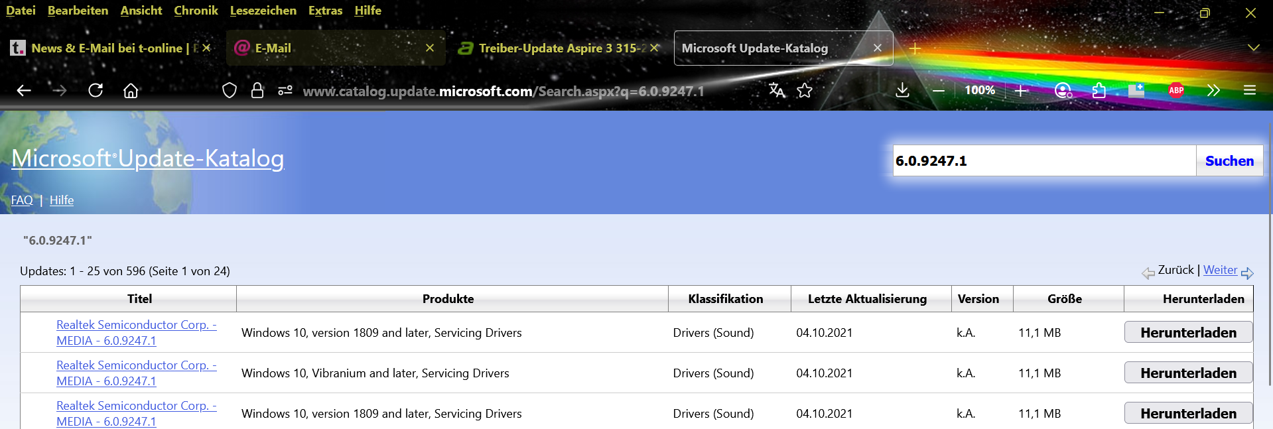Download update in Vibranium row
The height and width of the screenshot is (429, 1273).
1188,373
